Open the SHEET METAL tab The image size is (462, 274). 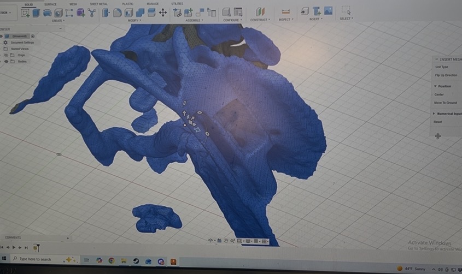point(98,4)
